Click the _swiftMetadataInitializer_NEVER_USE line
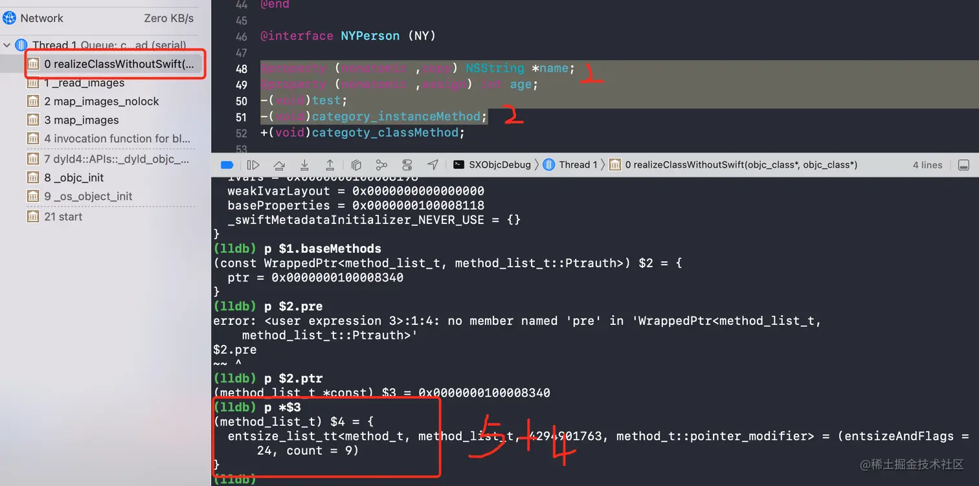Screen dimensions: 979x486 (x=374, y=220)
